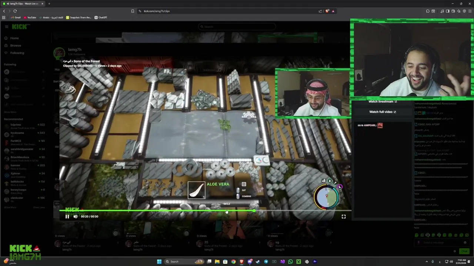Go to Browse in Kick sidebar
The image size is (474, 266).
tap(13, 45)
